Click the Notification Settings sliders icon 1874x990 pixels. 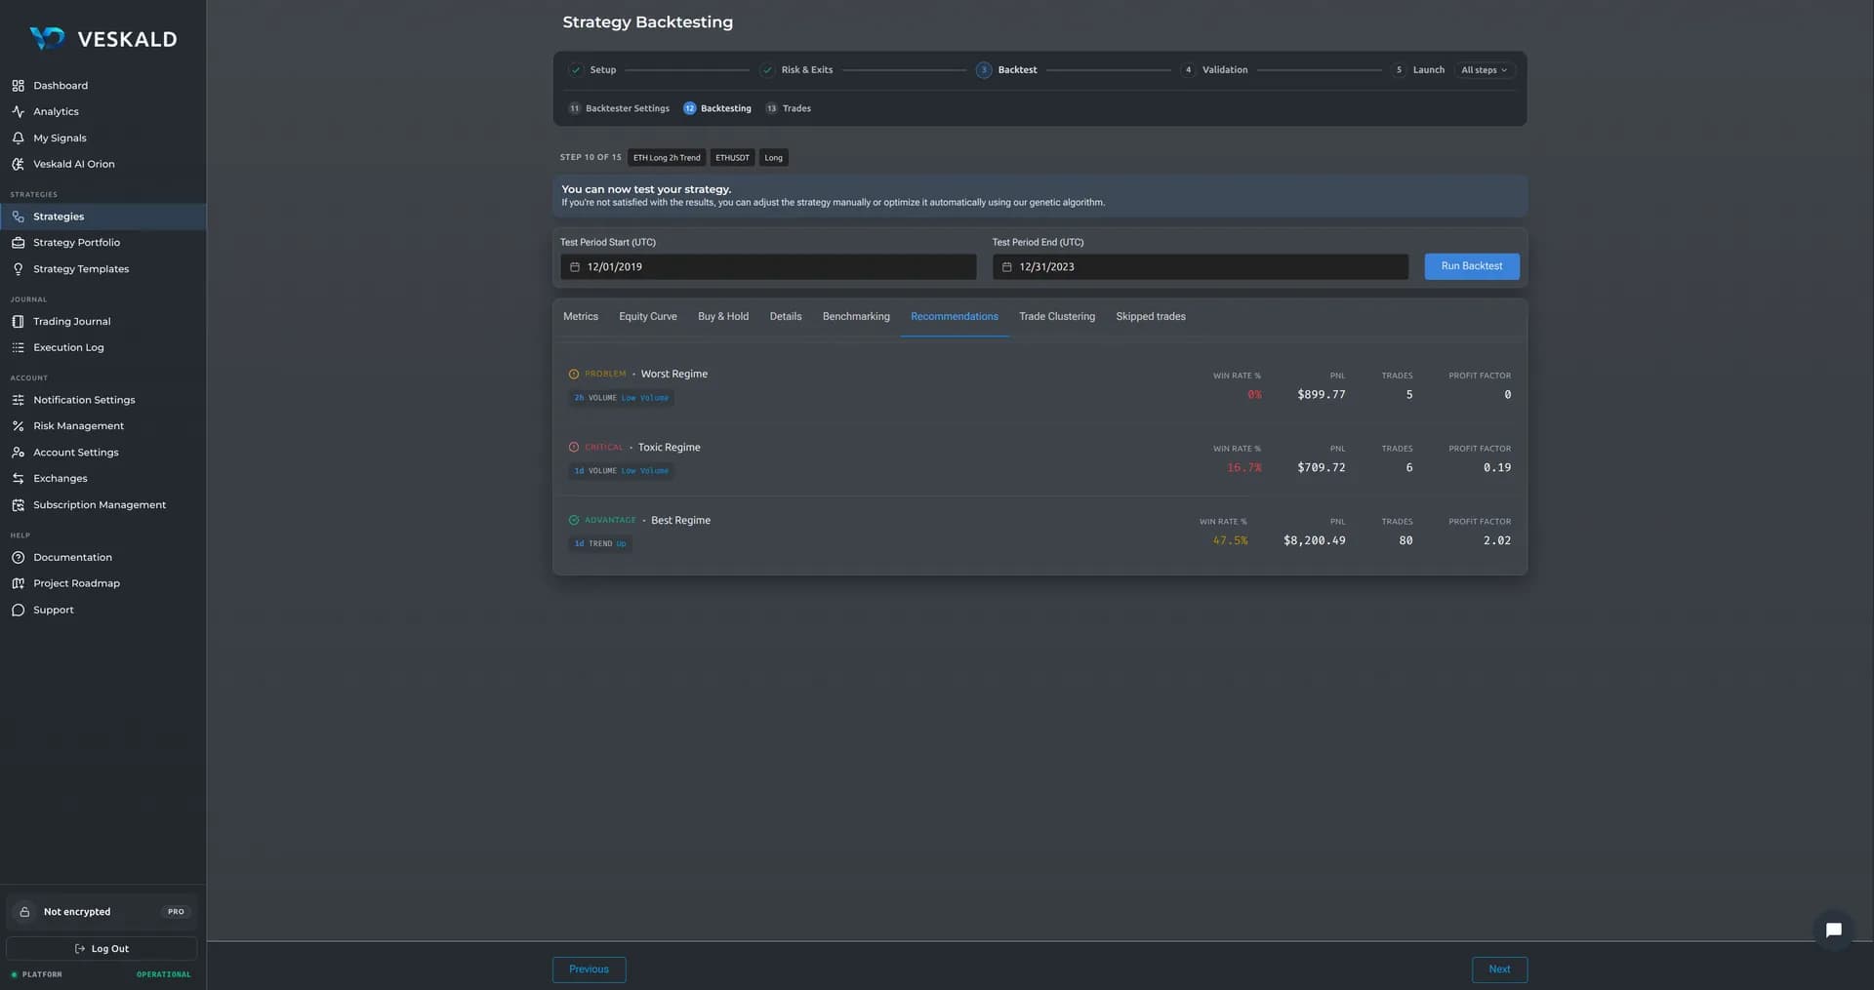(x=18, y=400)
